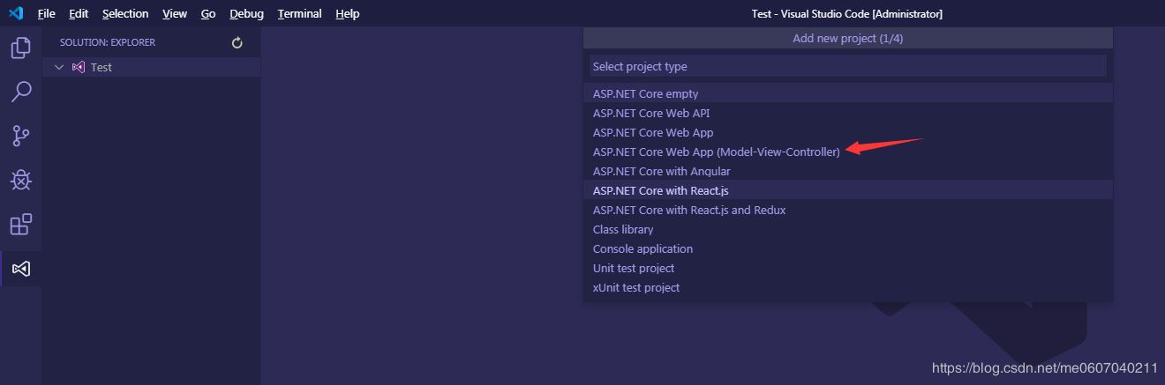
Task: Open the Source Control view
Action: tap(20, 136)
